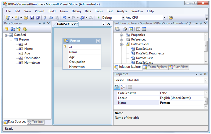Cut selection using the scissors icon
211x134 pixels.
tap(45, 18)
